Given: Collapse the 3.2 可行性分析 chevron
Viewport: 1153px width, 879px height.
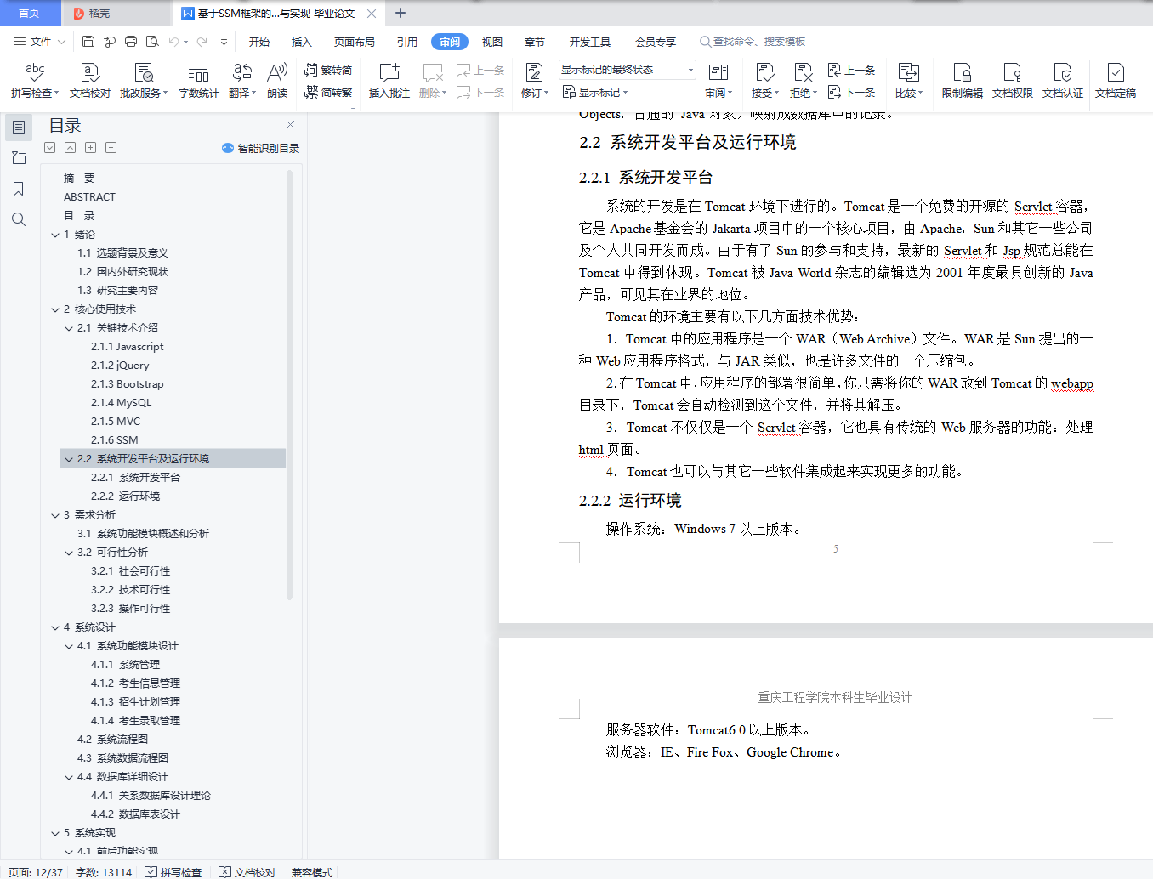Looking at the screenshot, I should (69, 553).
